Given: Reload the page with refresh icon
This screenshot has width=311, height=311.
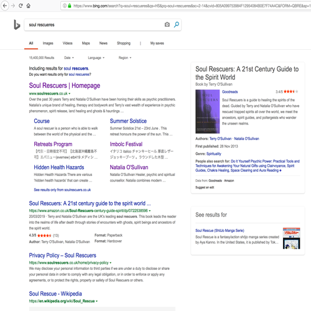Looking at the screenshot, I should pos(21,6).
